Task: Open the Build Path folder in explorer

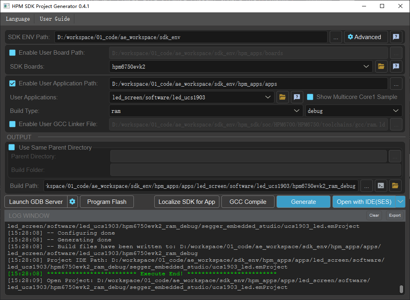Action: [395, 186]
